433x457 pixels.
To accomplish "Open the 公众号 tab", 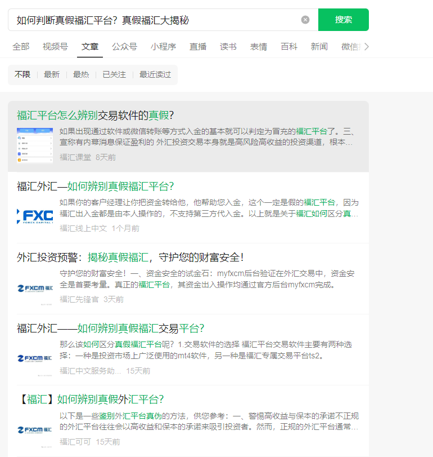I will [124, 47].
